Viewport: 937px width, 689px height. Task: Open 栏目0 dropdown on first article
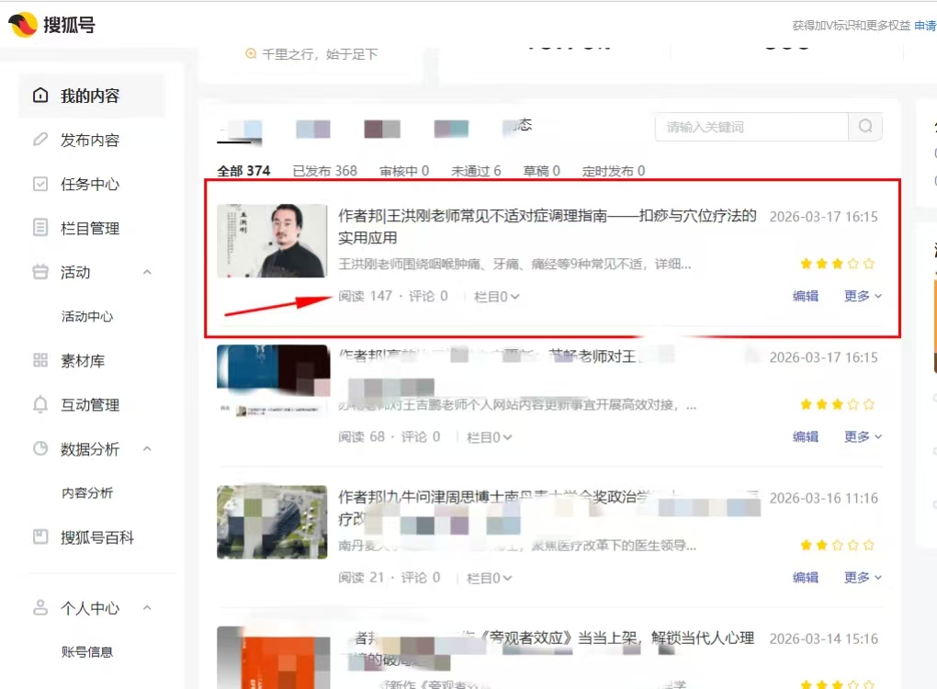497,297
